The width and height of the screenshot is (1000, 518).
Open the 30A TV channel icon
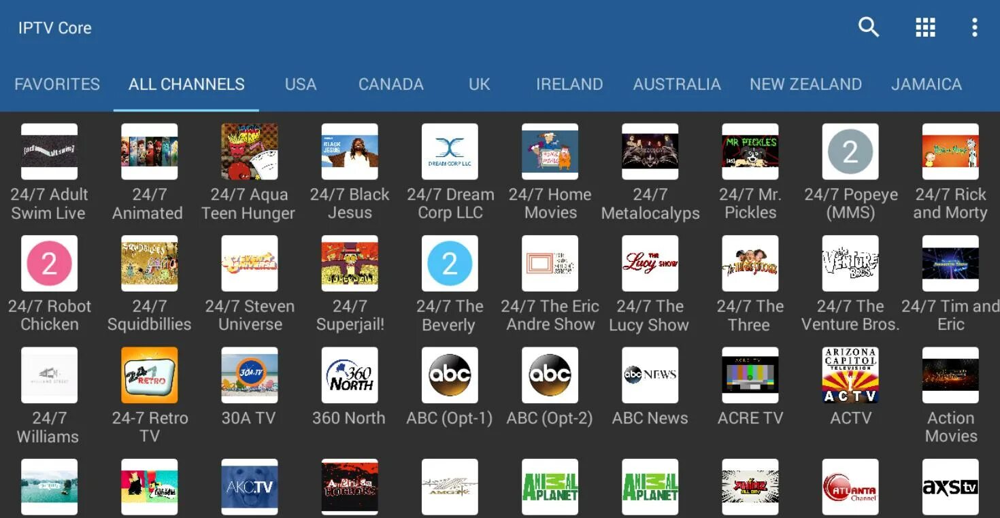[x=250, y=375]
